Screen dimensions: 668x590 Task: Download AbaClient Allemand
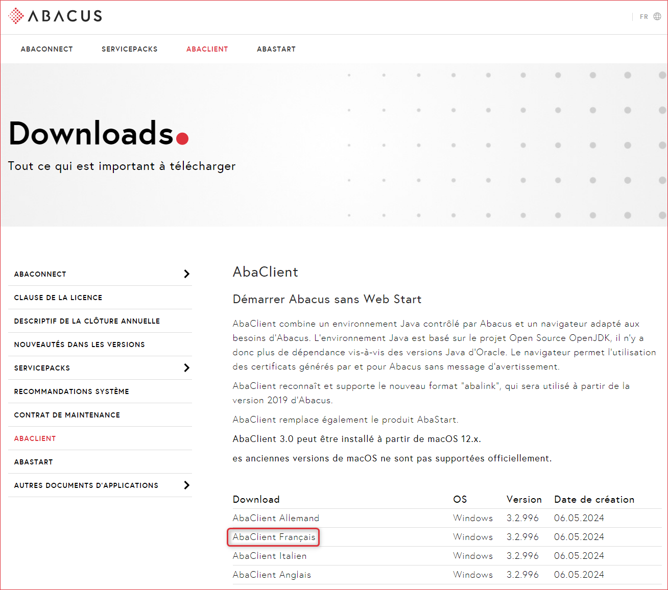coord(276,518)
